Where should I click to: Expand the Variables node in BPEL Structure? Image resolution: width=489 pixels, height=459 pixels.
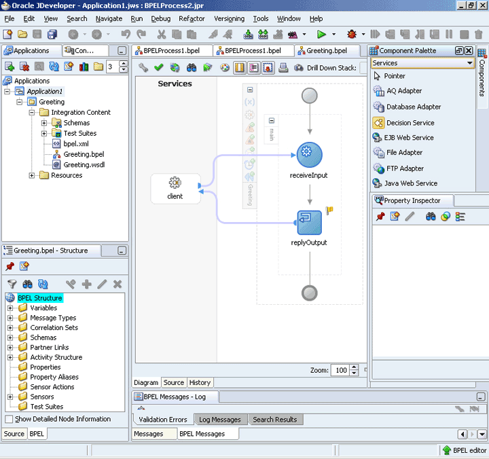click(10, 308)
